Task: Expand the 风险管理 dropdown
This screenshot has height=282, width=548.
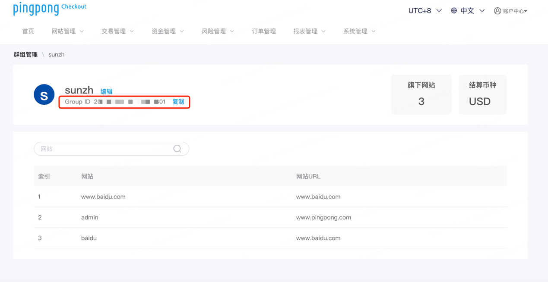Action: coord(218,31)
